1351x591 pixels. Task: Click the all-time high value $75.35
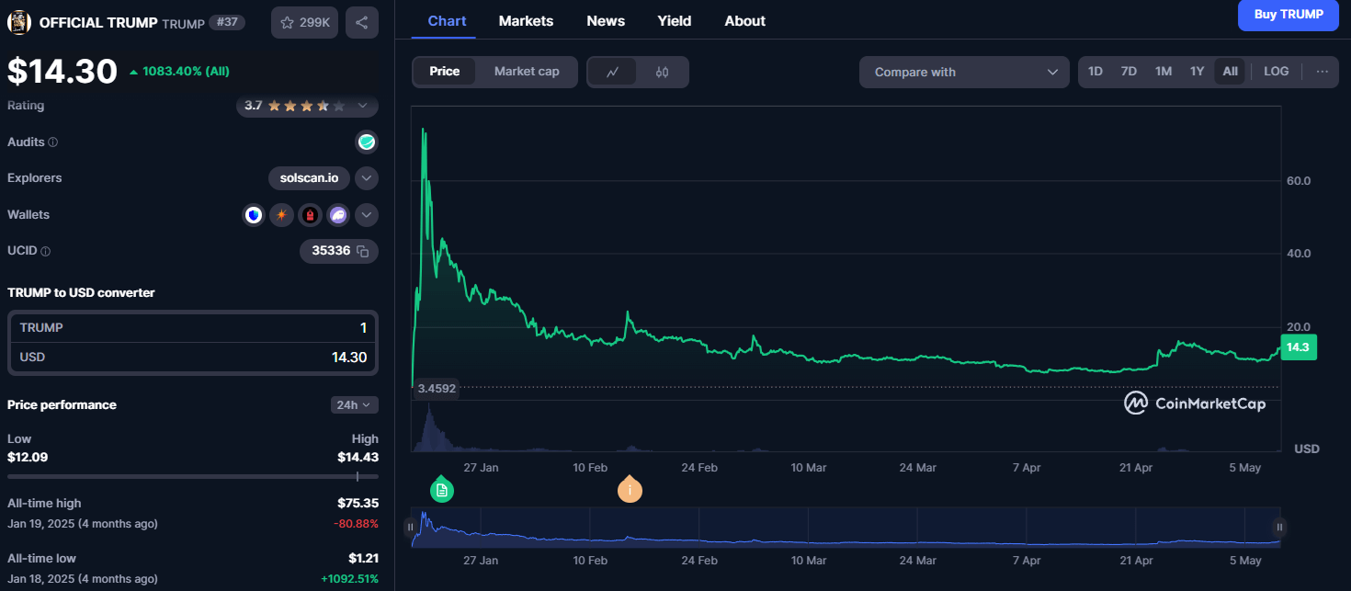coord(358,504)
